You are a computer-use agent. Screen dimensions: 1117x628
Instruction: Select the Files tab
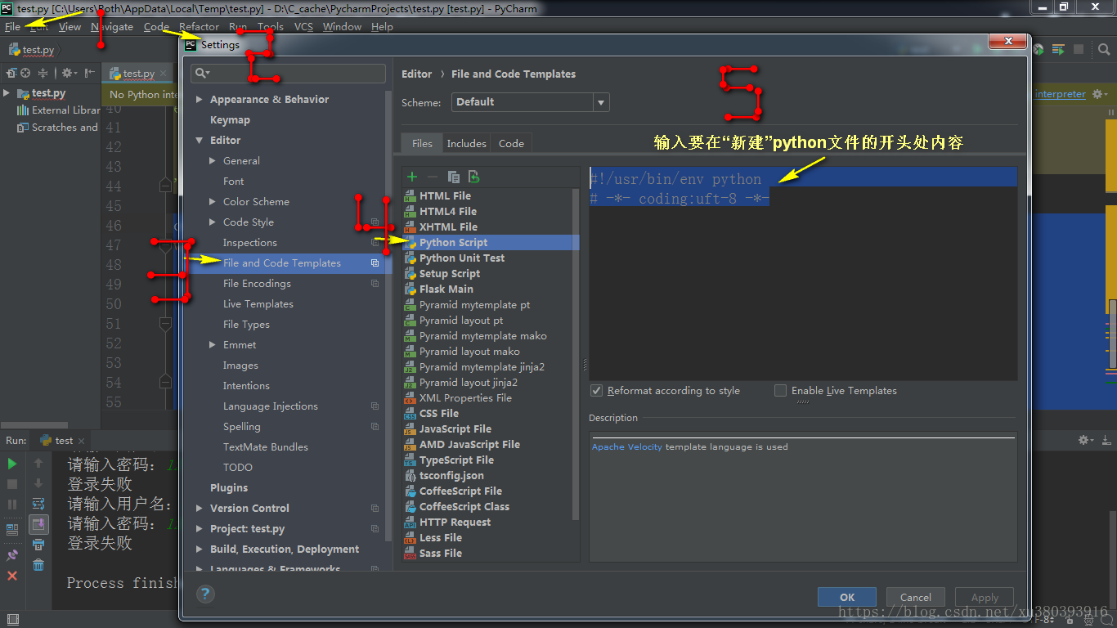(422, 143)
